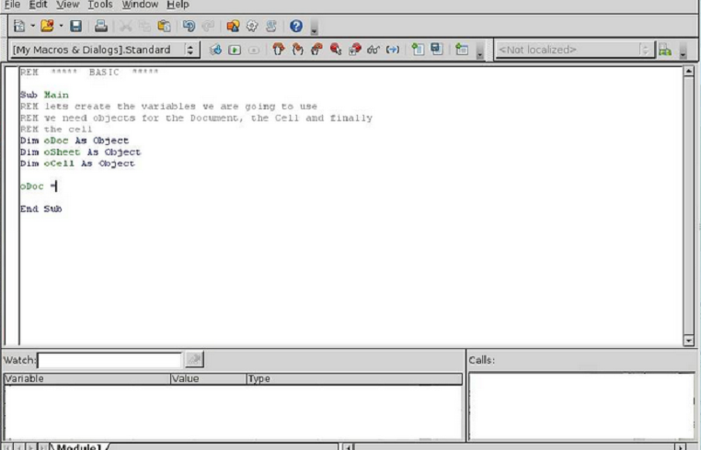Click the Stop BASIC icon
This screenshot has height=450, width=701.
point(254,50)
